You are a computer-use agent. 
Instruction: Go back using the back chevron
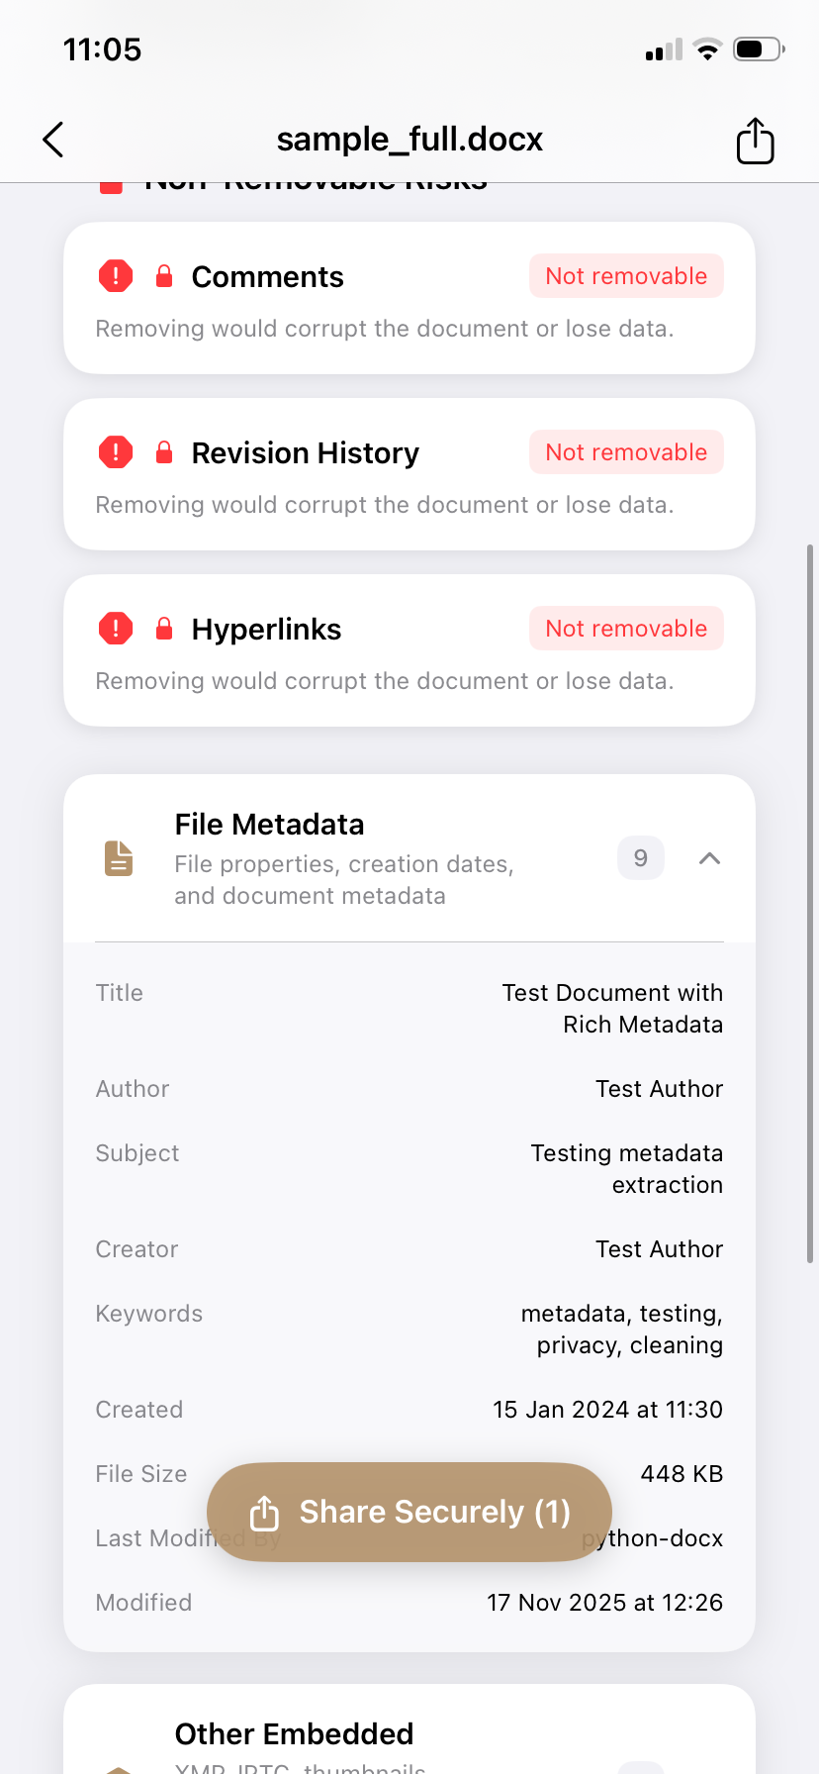click(52, 140)
